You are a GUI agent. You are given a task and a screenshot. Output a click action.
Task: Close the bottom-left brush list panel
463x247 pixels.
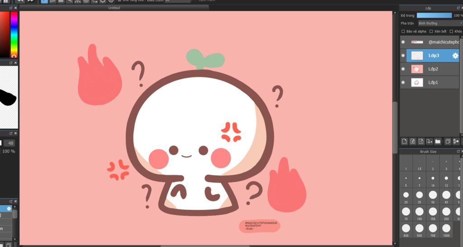16,201
